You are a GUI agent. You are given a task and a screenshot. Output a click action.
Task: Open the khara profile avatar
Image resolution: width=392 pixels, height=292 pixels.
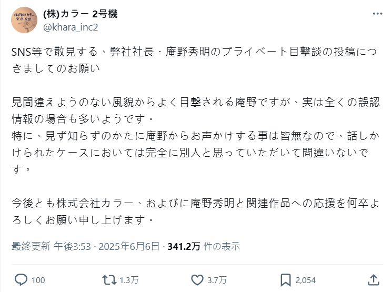click(24, 20)
